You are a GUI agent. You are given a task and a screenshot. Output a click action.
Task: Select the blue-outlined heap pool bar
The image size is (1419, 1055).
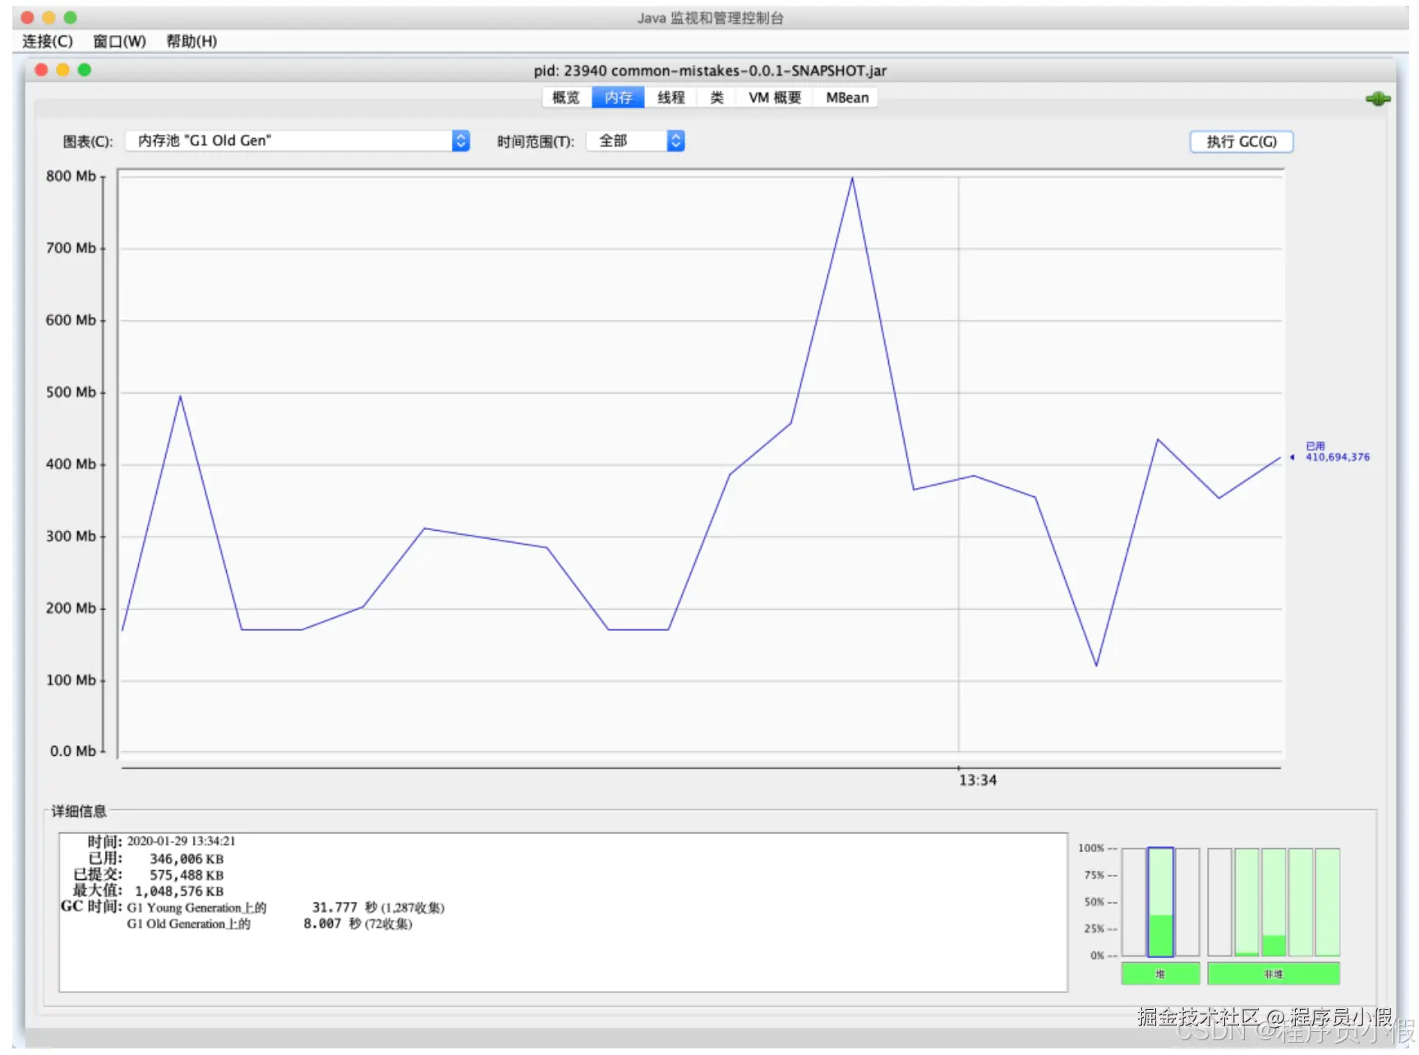tap(1160, 902)
